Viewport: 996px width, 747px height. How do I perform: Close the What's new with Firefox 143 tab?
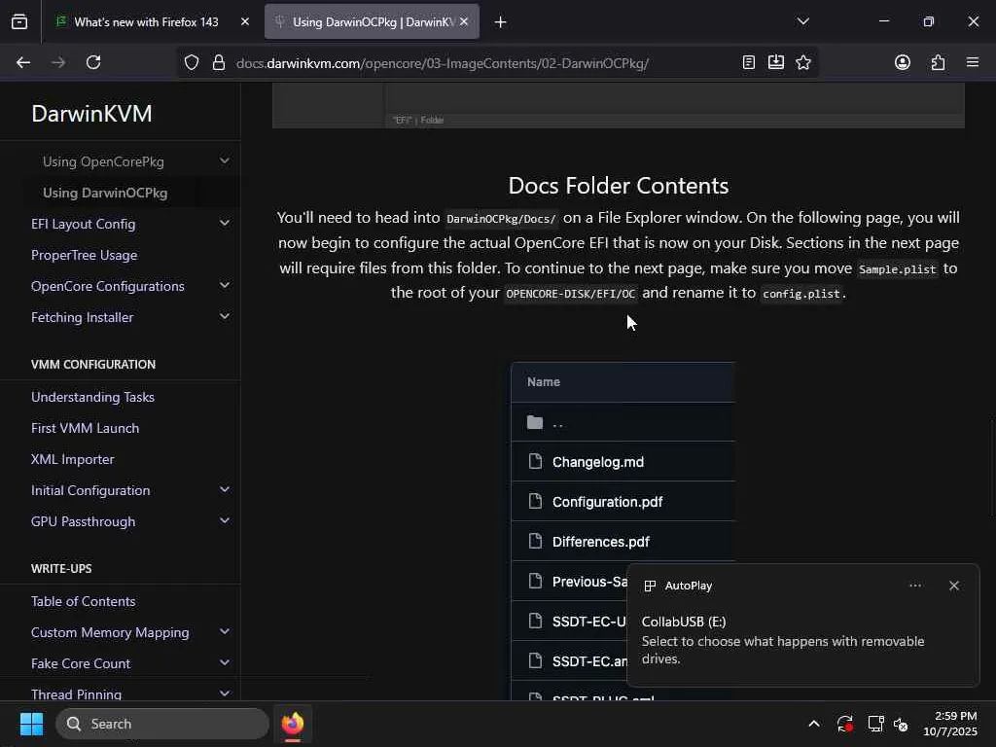click(x=245, y=21)
